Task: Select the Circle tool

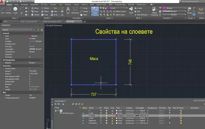Action: click(x=15, y=10)
